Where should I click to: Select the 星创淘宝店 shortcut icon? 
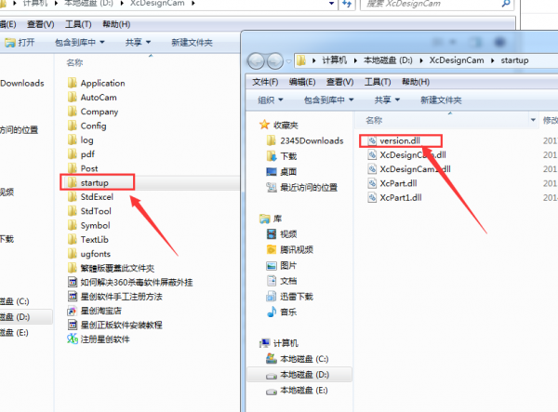pyautogui.click(x=73, y=311)
